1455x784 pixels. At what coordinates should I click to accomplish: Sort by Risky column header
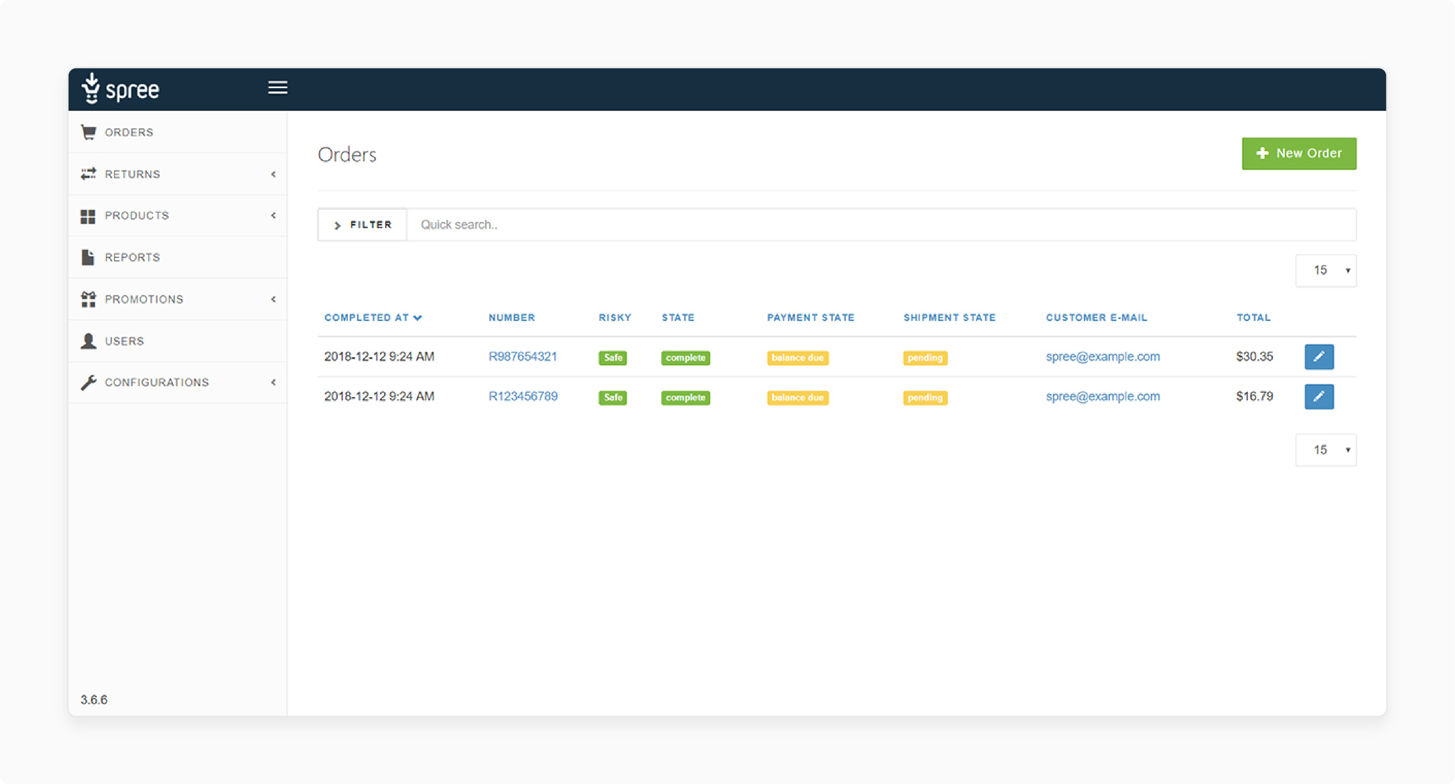pyautogui.click(x=615, y=318)
